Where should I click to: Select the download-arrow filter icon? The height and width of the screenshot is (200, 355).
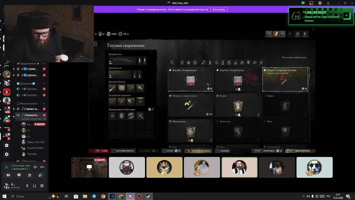(x=210, y=63)
